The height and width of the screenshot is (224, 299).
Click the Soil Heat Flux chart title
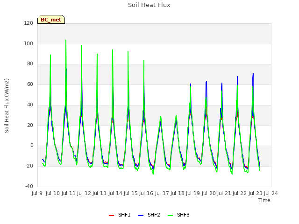pyautogui.click(x=149, y=5)
